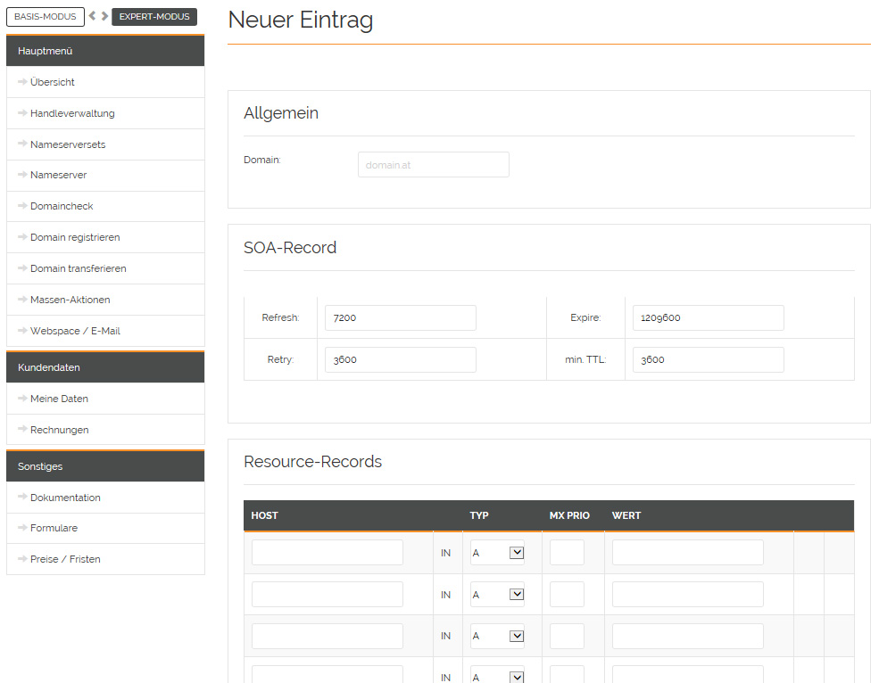Screen dimensions: 879x683
Task: Open Übersicht in main menu
Action: [105, 82]
